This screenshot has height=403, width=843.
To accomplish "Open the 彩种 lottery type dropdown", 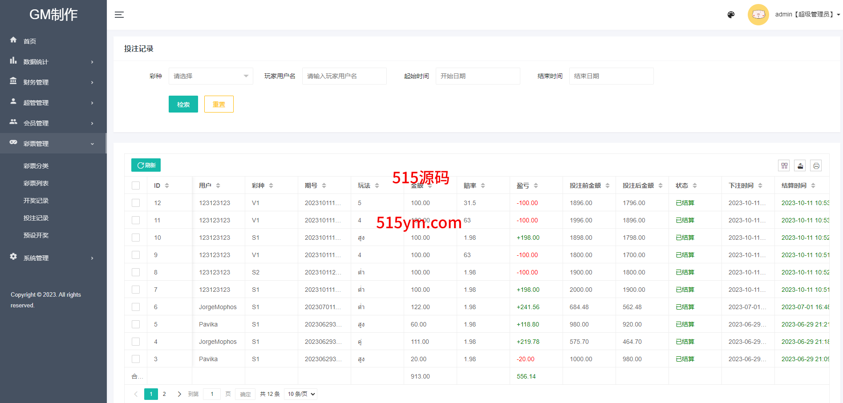I will (x=211, y=76).
